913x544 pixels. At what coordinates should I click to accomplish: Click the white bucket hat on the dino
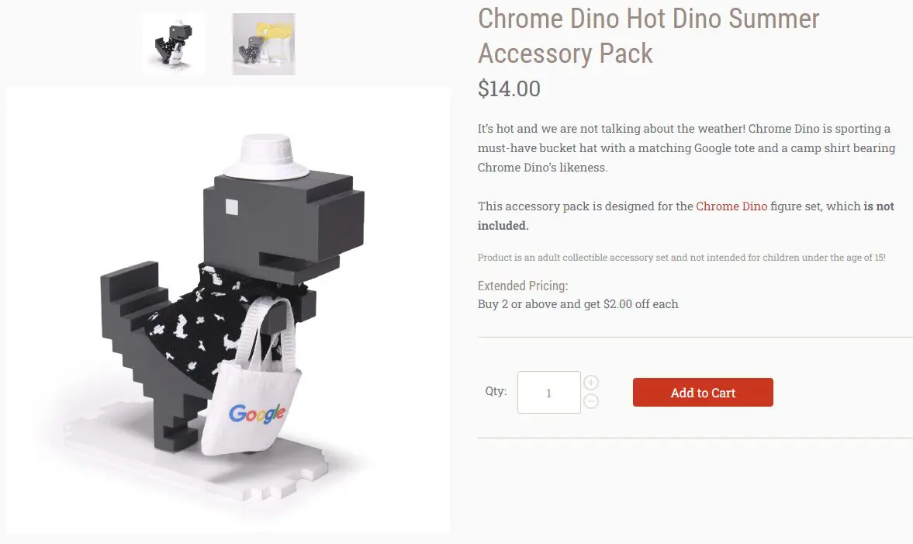tap(266, 156)
